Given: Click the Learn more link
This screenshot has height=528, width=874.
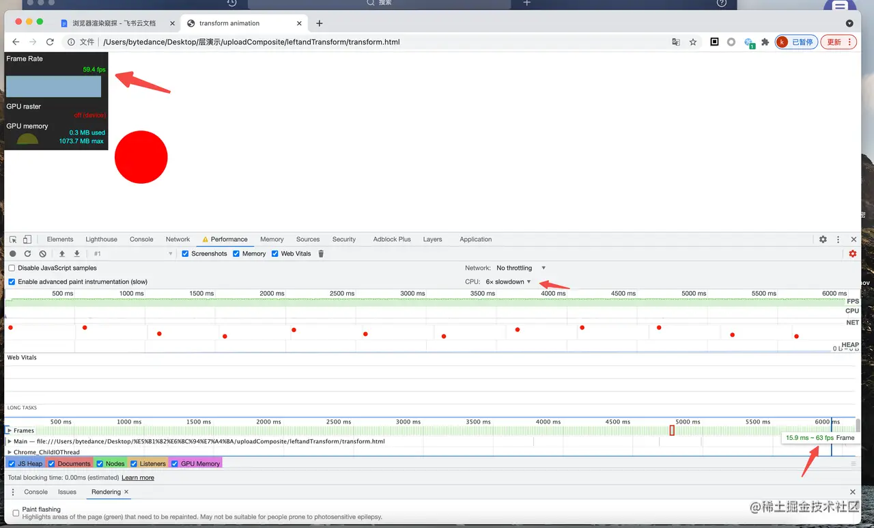Looking at the screenshot, I should 138,478.
